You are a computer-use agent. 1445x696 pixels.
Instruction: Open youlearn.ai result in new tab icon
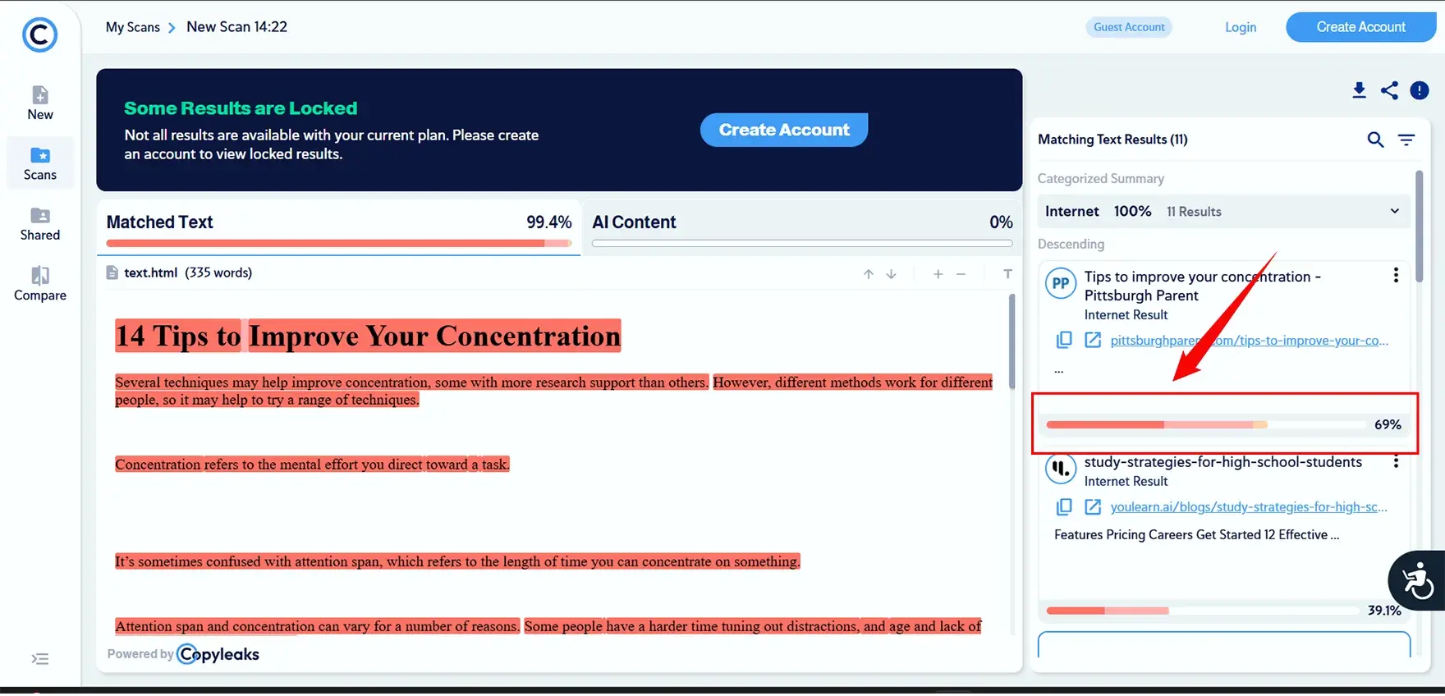pyautogui.click(x=1093, y=506)
